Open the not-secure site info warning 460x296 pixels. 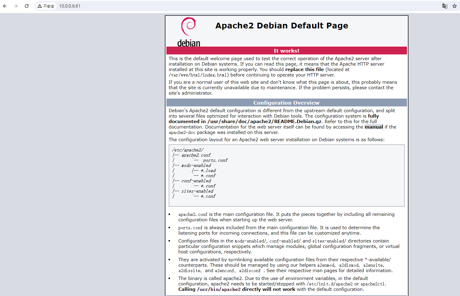coord(46,6)
